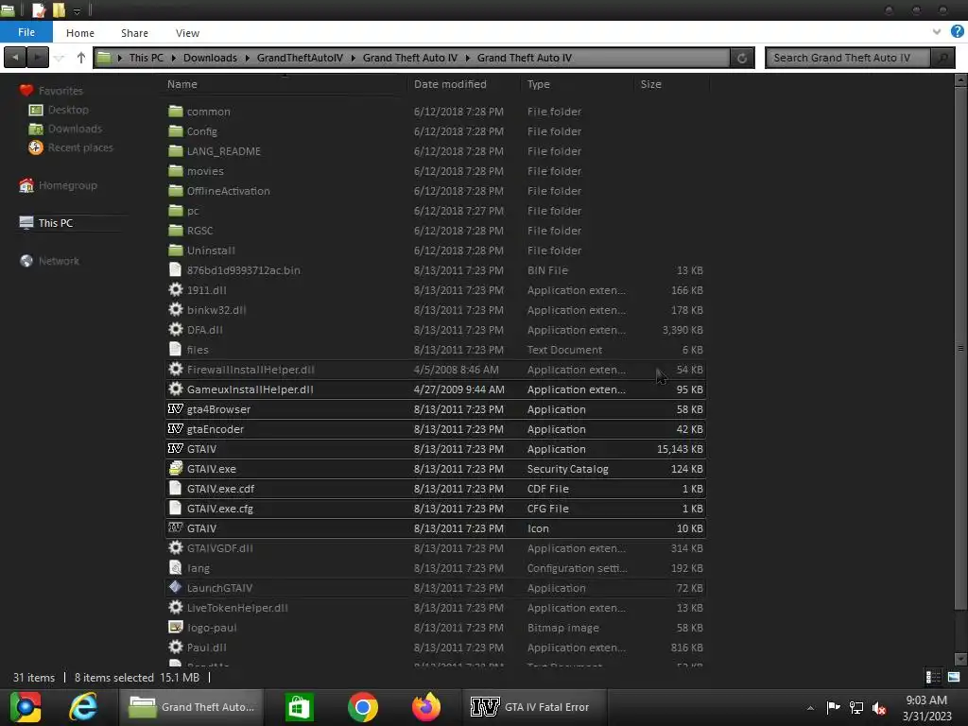This screenshot has width=968, height=726.
Task: Open Action Center flag tray icon
Action: click(834, 707)
